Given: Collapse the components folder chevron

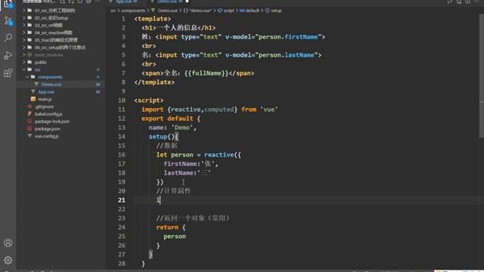Looking at the screenshot, I should click(x=27, y=77).
